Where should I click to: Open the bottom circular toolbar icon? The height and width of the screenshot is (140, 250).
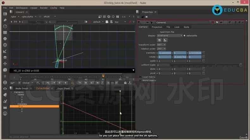point(5,114)
